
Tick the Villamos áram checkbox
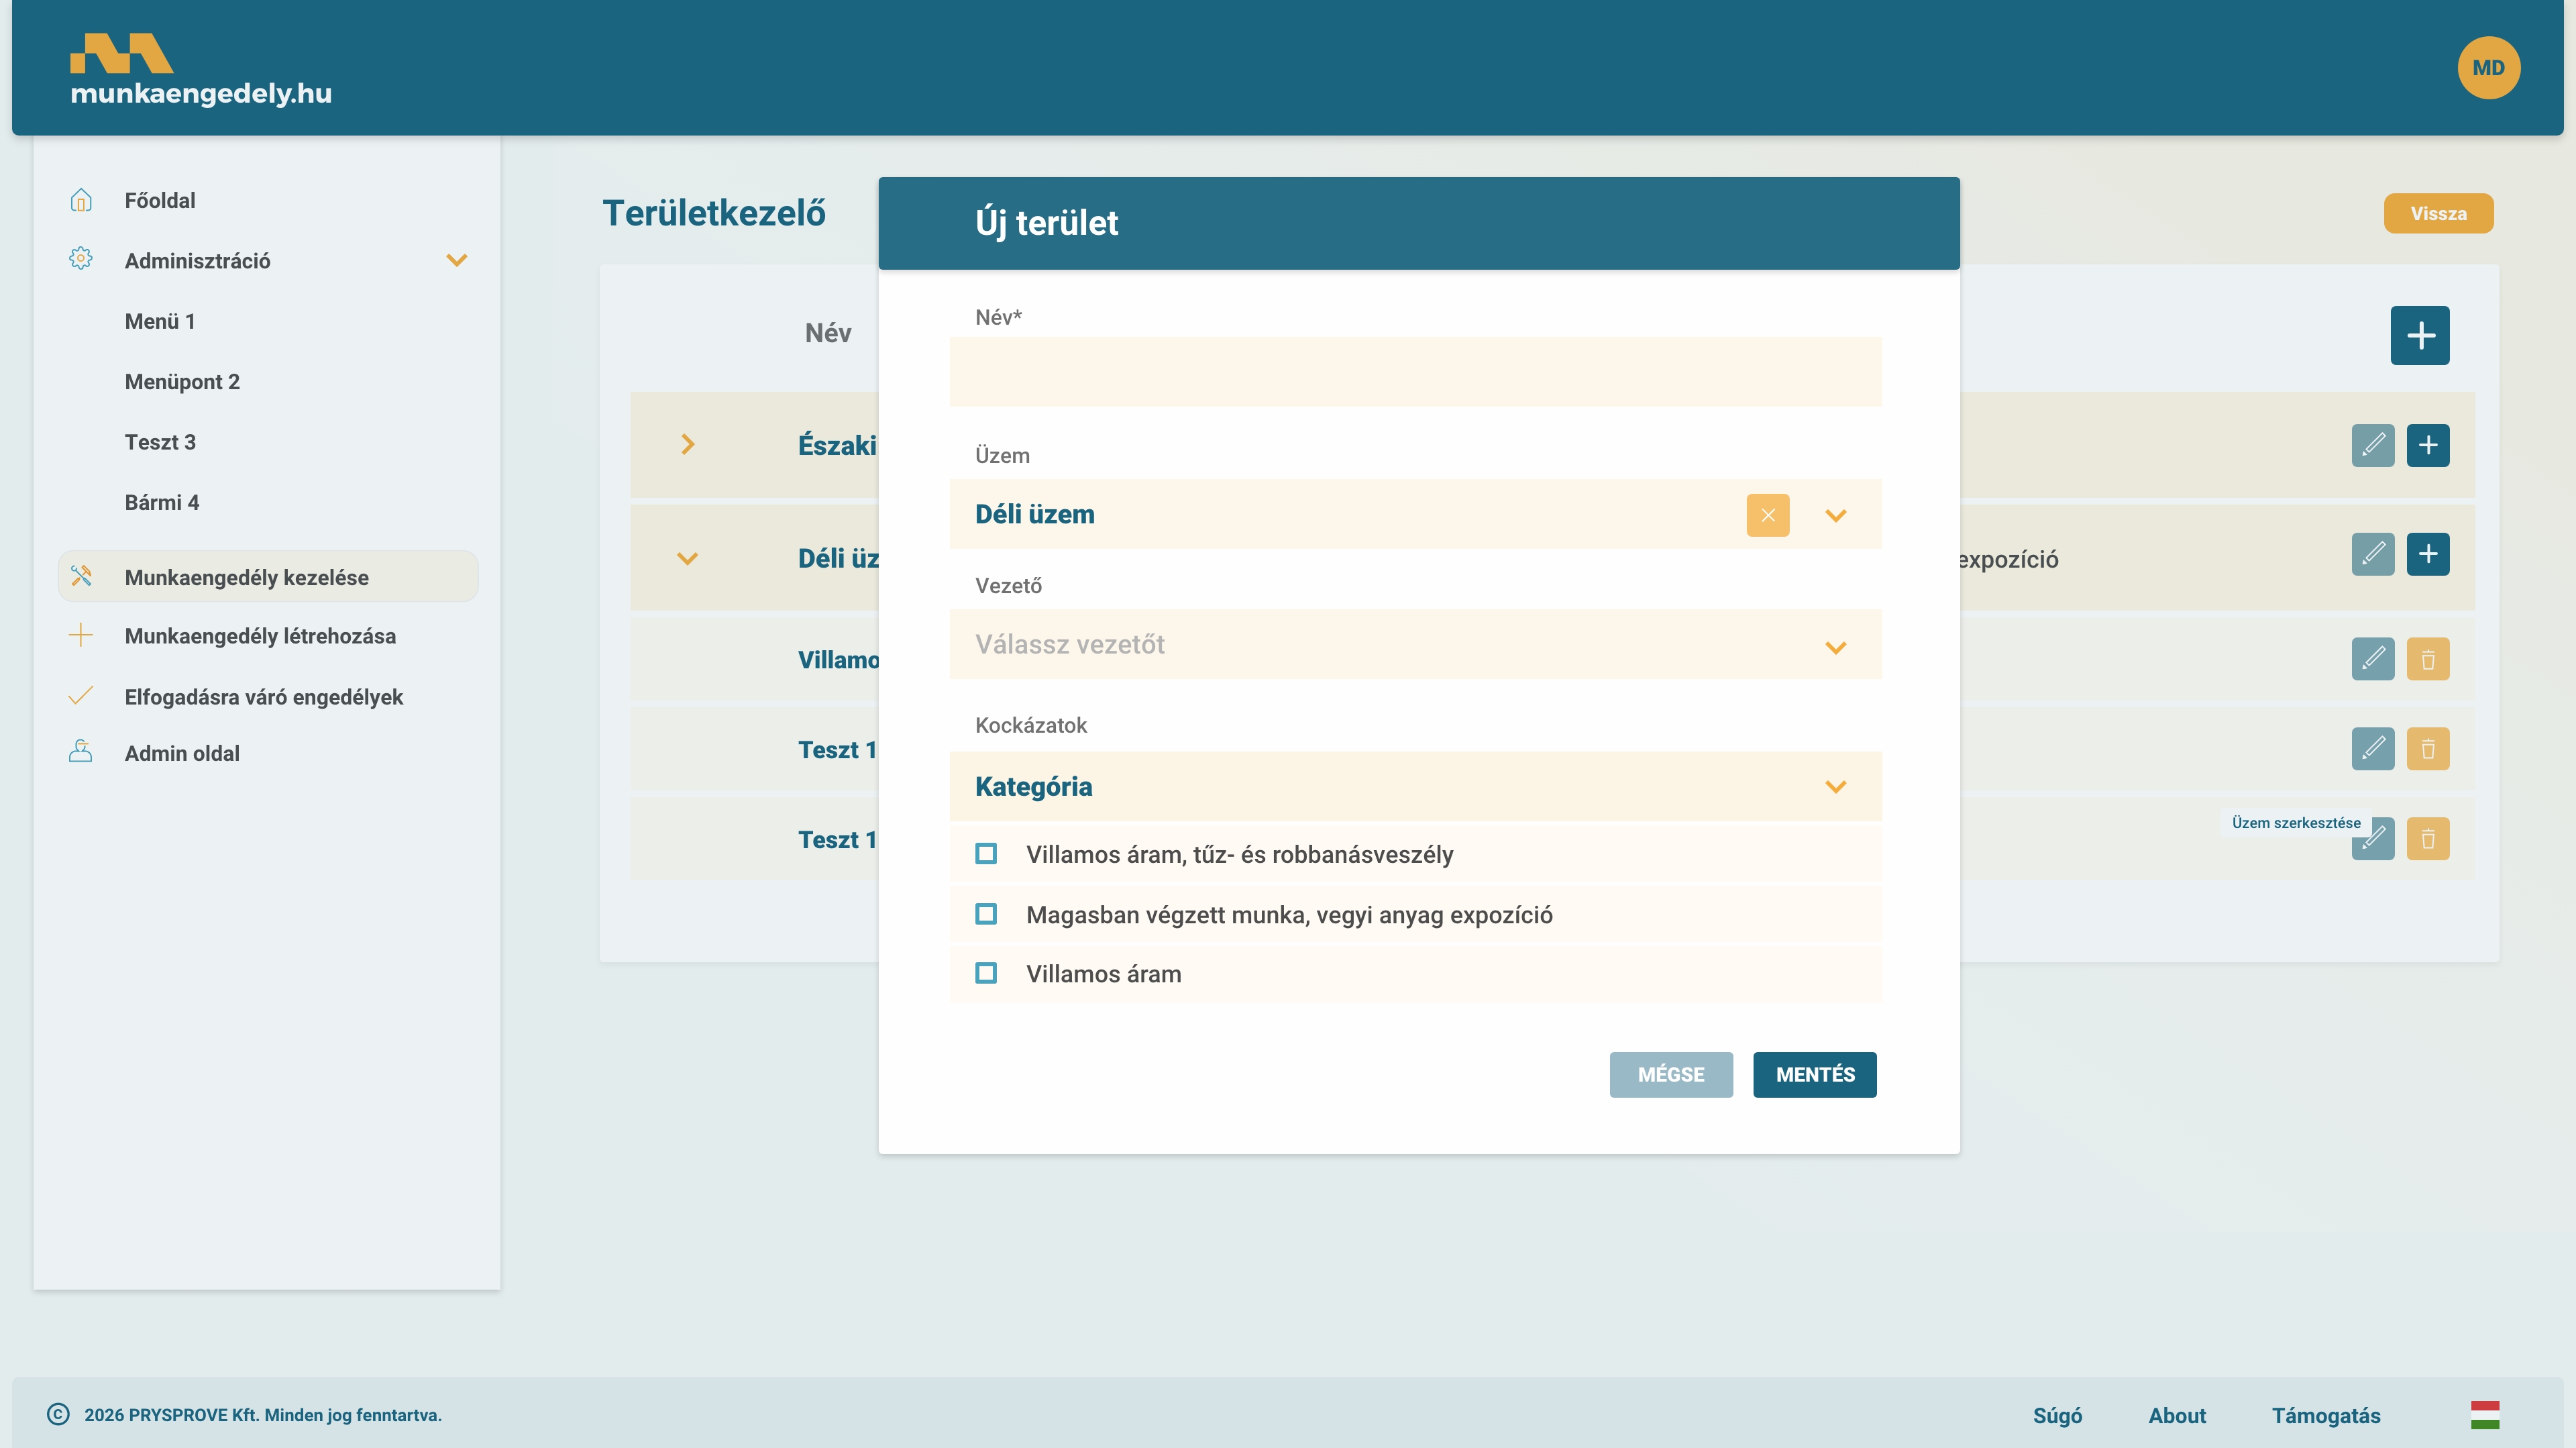[x=986, y=973]
